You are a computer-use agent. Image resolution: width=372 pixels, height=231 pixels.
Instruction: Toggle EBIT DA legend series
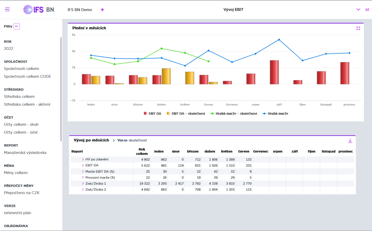click(x=153, y=113)
